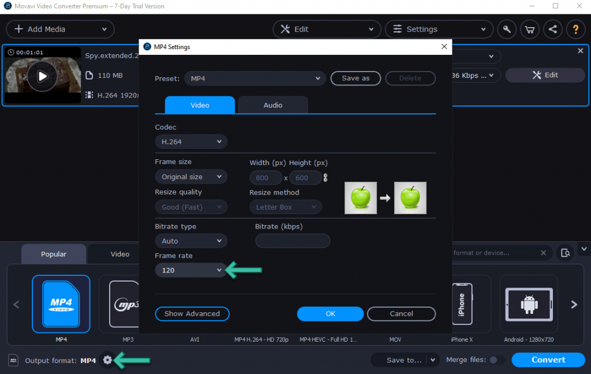Select the MP4 format preset thumbnail
591x374 pixels.
(61, 304)
